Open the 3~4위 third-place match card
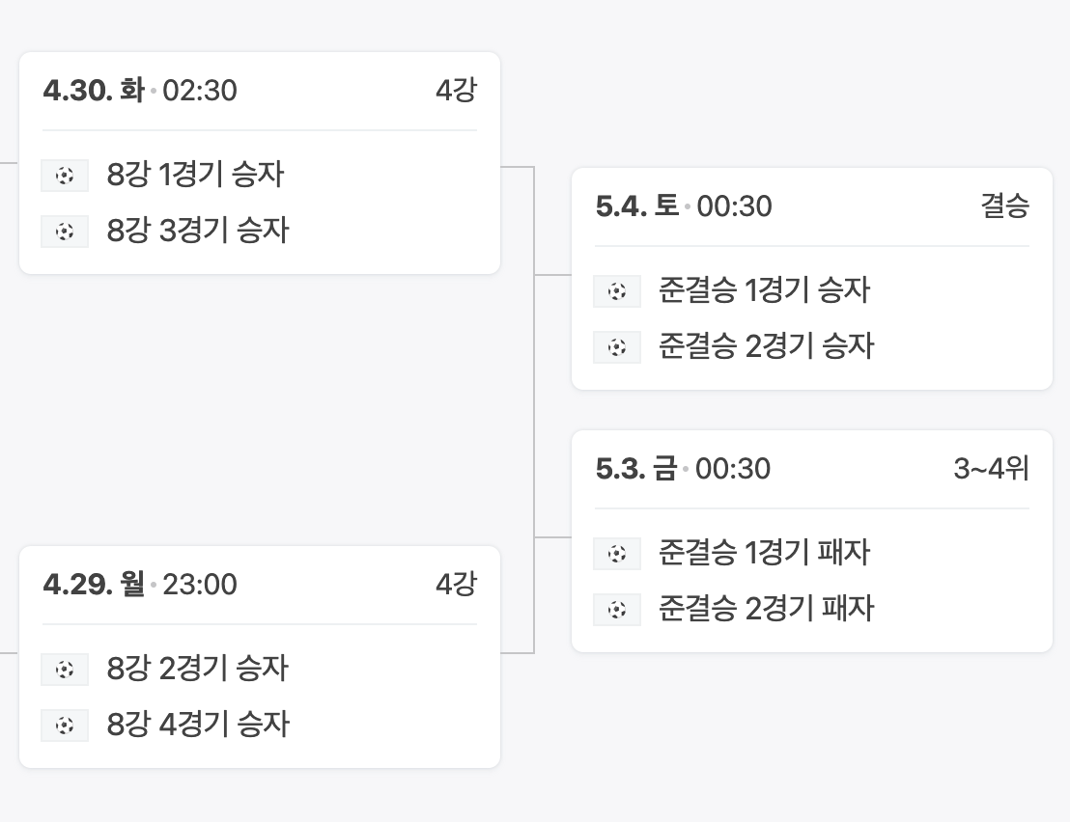 pyautogui.click(x=811, y=540)
